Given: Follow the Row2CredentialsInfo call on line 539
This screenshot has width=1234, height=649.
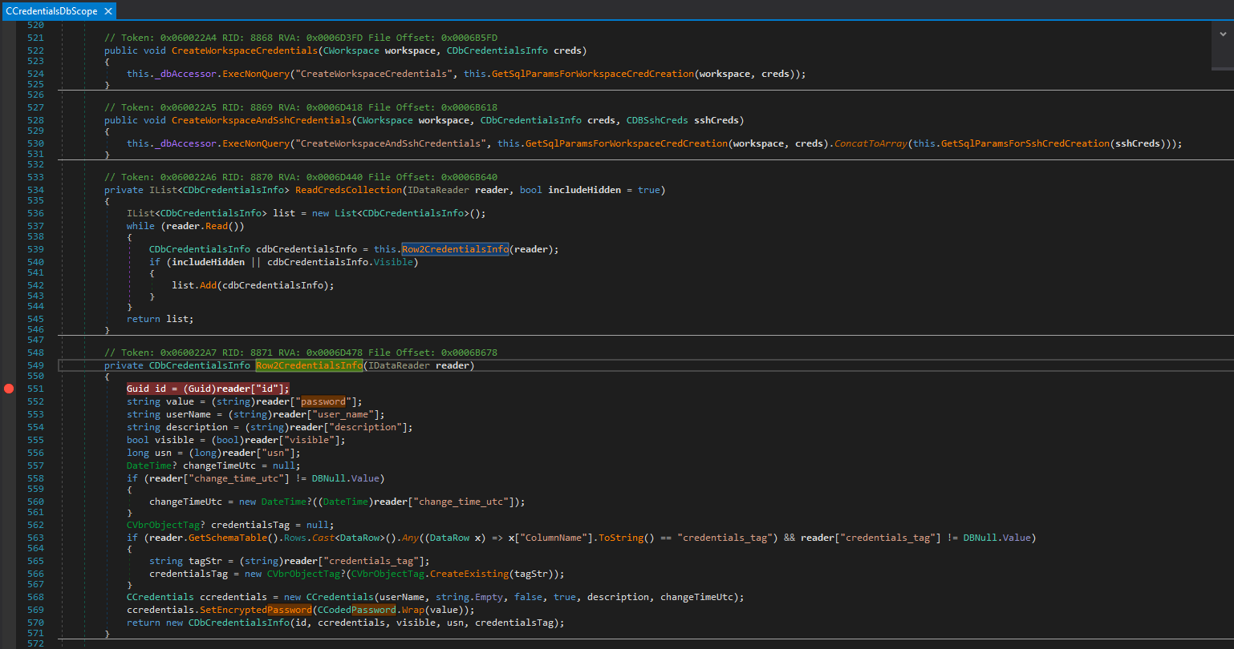Looking at the screenshot, I should click(455, 249).
